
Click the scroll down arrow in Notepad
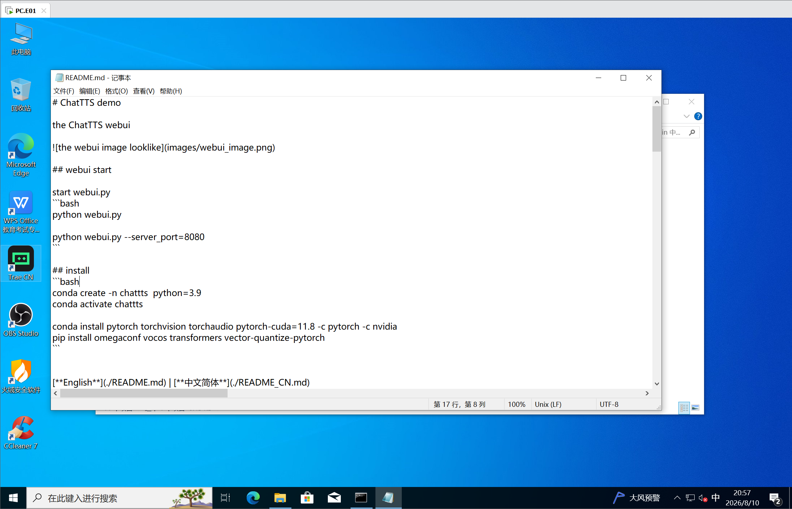[x=656, y=384]
